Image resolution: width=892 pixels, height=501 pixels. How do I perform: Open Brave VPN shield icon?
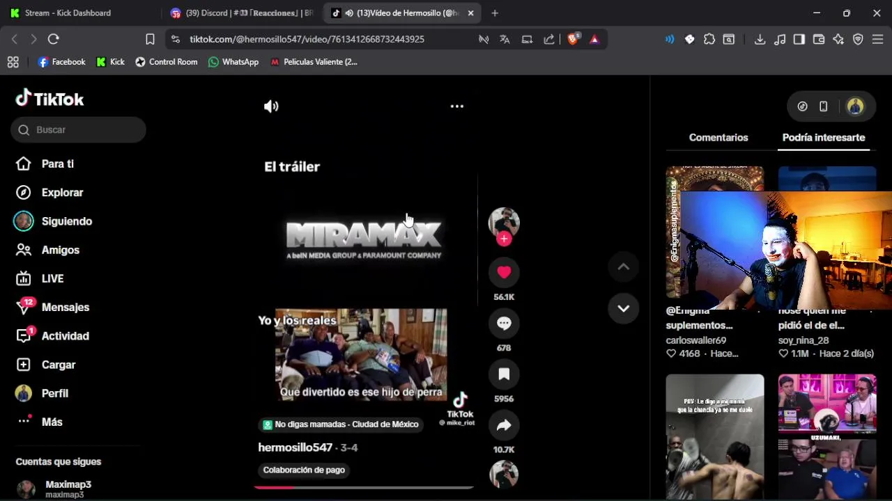tap(858, 40)
